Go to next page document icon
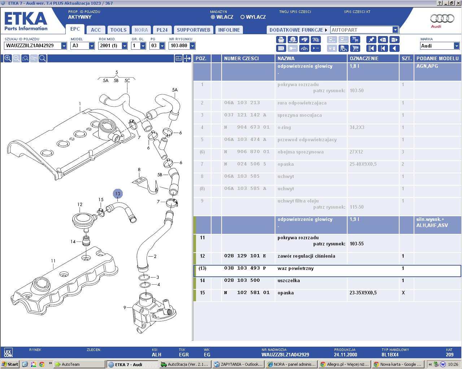The image size is (462, 369). tap(394, 40)
